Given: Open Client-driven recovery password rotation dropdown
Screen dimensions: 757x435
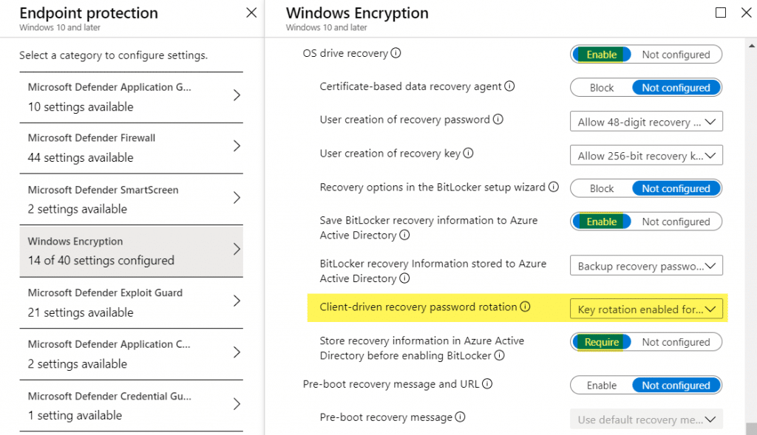Looking at the screenshot, I should (x=646, y=309).
